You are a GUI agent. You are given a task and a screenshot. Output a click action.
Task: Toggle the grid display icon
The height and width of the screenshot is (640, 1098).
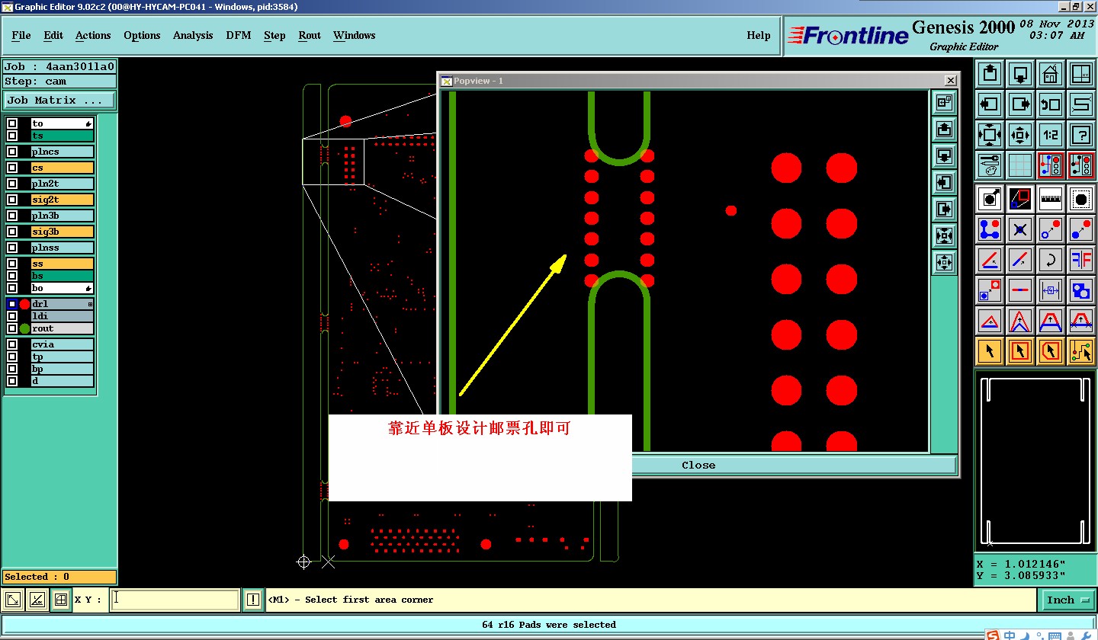(1020, 165)
